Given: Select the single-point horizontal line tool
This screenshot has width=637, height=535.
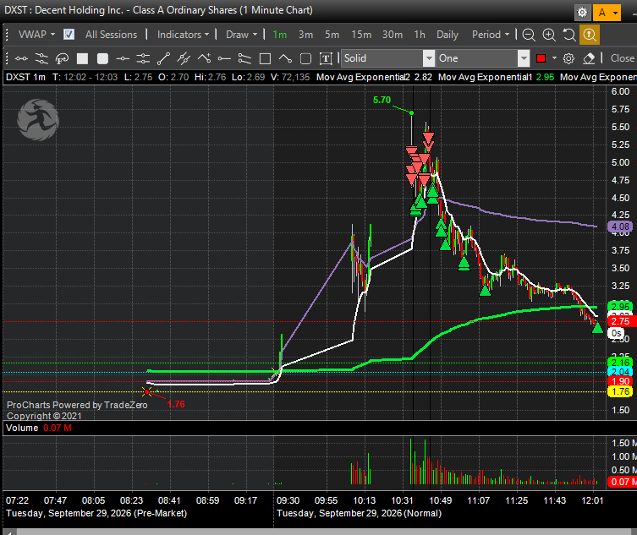Looking at the screenshot, I should (x=123, y=59).
